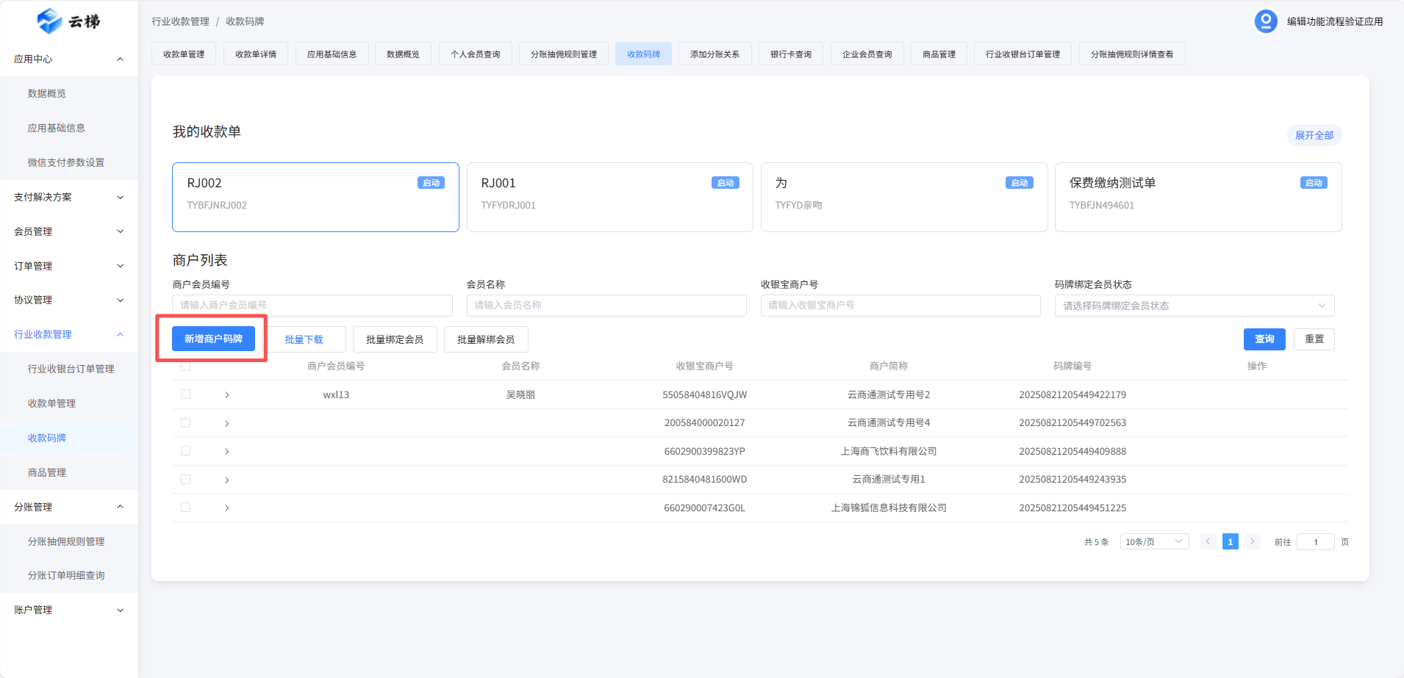Click 新增商户码牌 button
This screenshot has width=1404, height=678.
[213, 339]
